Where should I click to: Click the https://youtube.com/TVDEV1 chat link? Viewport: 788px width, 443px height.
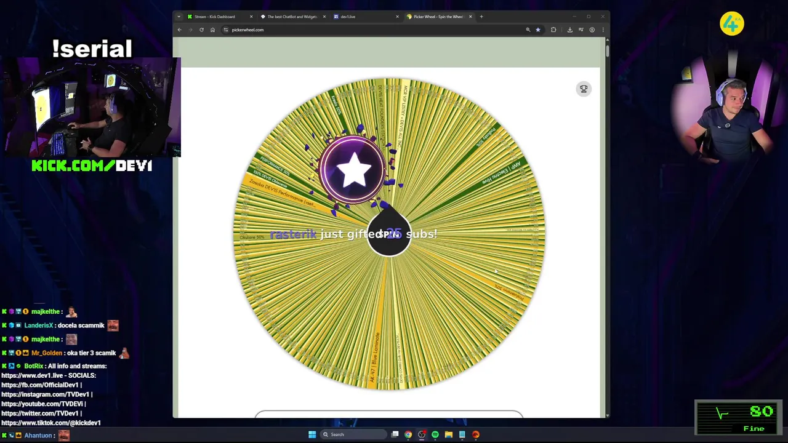pyautogui.click(x=43, y=404)
